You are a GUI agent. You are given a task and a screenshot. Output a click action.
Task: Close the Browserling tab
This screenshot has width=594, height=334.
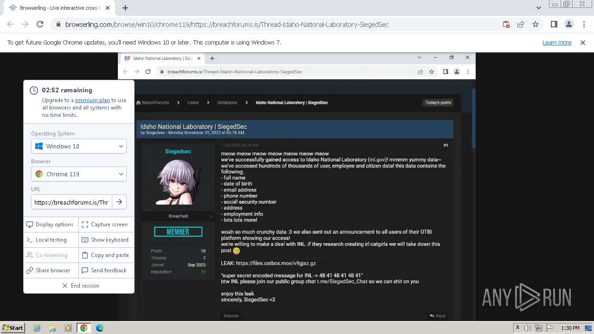click(x=108, y=8)
